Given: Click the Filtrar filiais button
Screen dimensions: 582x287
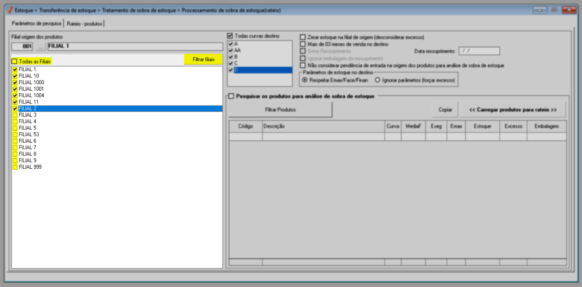Looking at the screenshot, I should (x=203, y=59).
